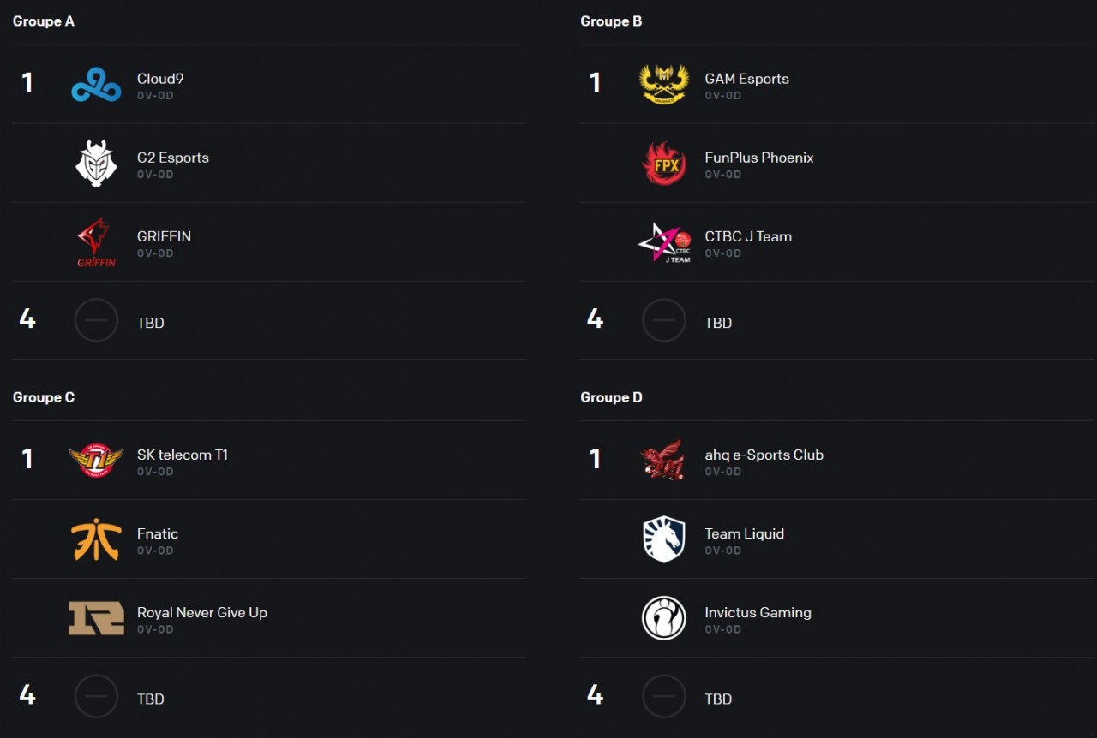Select the GRIFFIN red logo

point(96,242)
